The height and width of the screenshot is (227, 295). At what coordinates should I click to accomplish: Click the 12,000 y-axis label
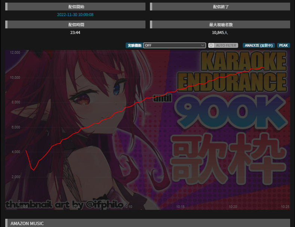point(15,52)
